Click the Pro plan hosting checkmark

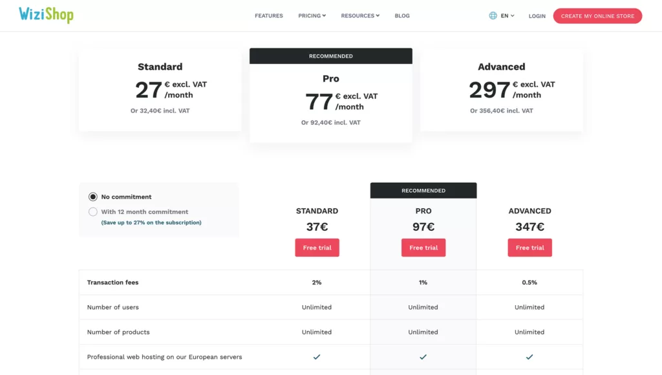(423, 356)
